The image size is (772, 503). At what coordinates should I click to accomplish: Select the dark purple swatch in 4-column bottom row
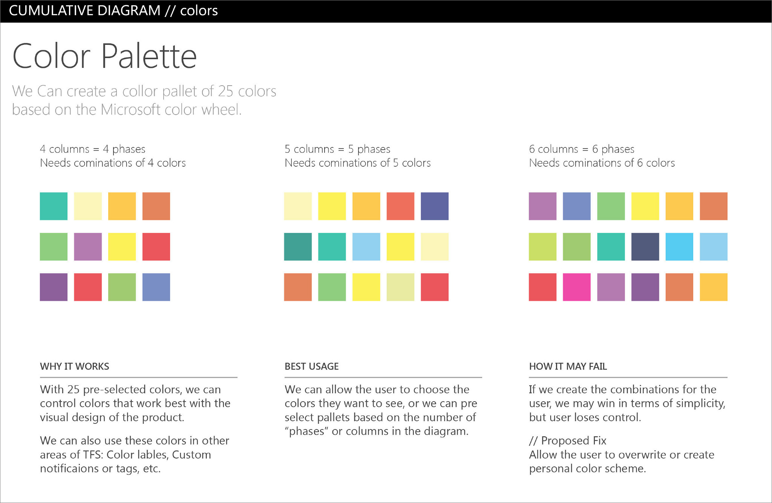[x=54, y=287]
